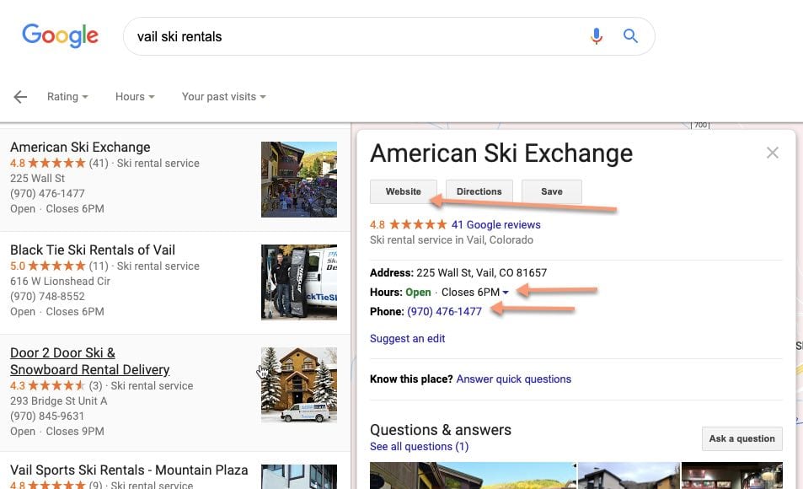The height and width of the screenshot is (489, 803).
Task: Click the Suggest an edit link
Action: pos(408,339)
